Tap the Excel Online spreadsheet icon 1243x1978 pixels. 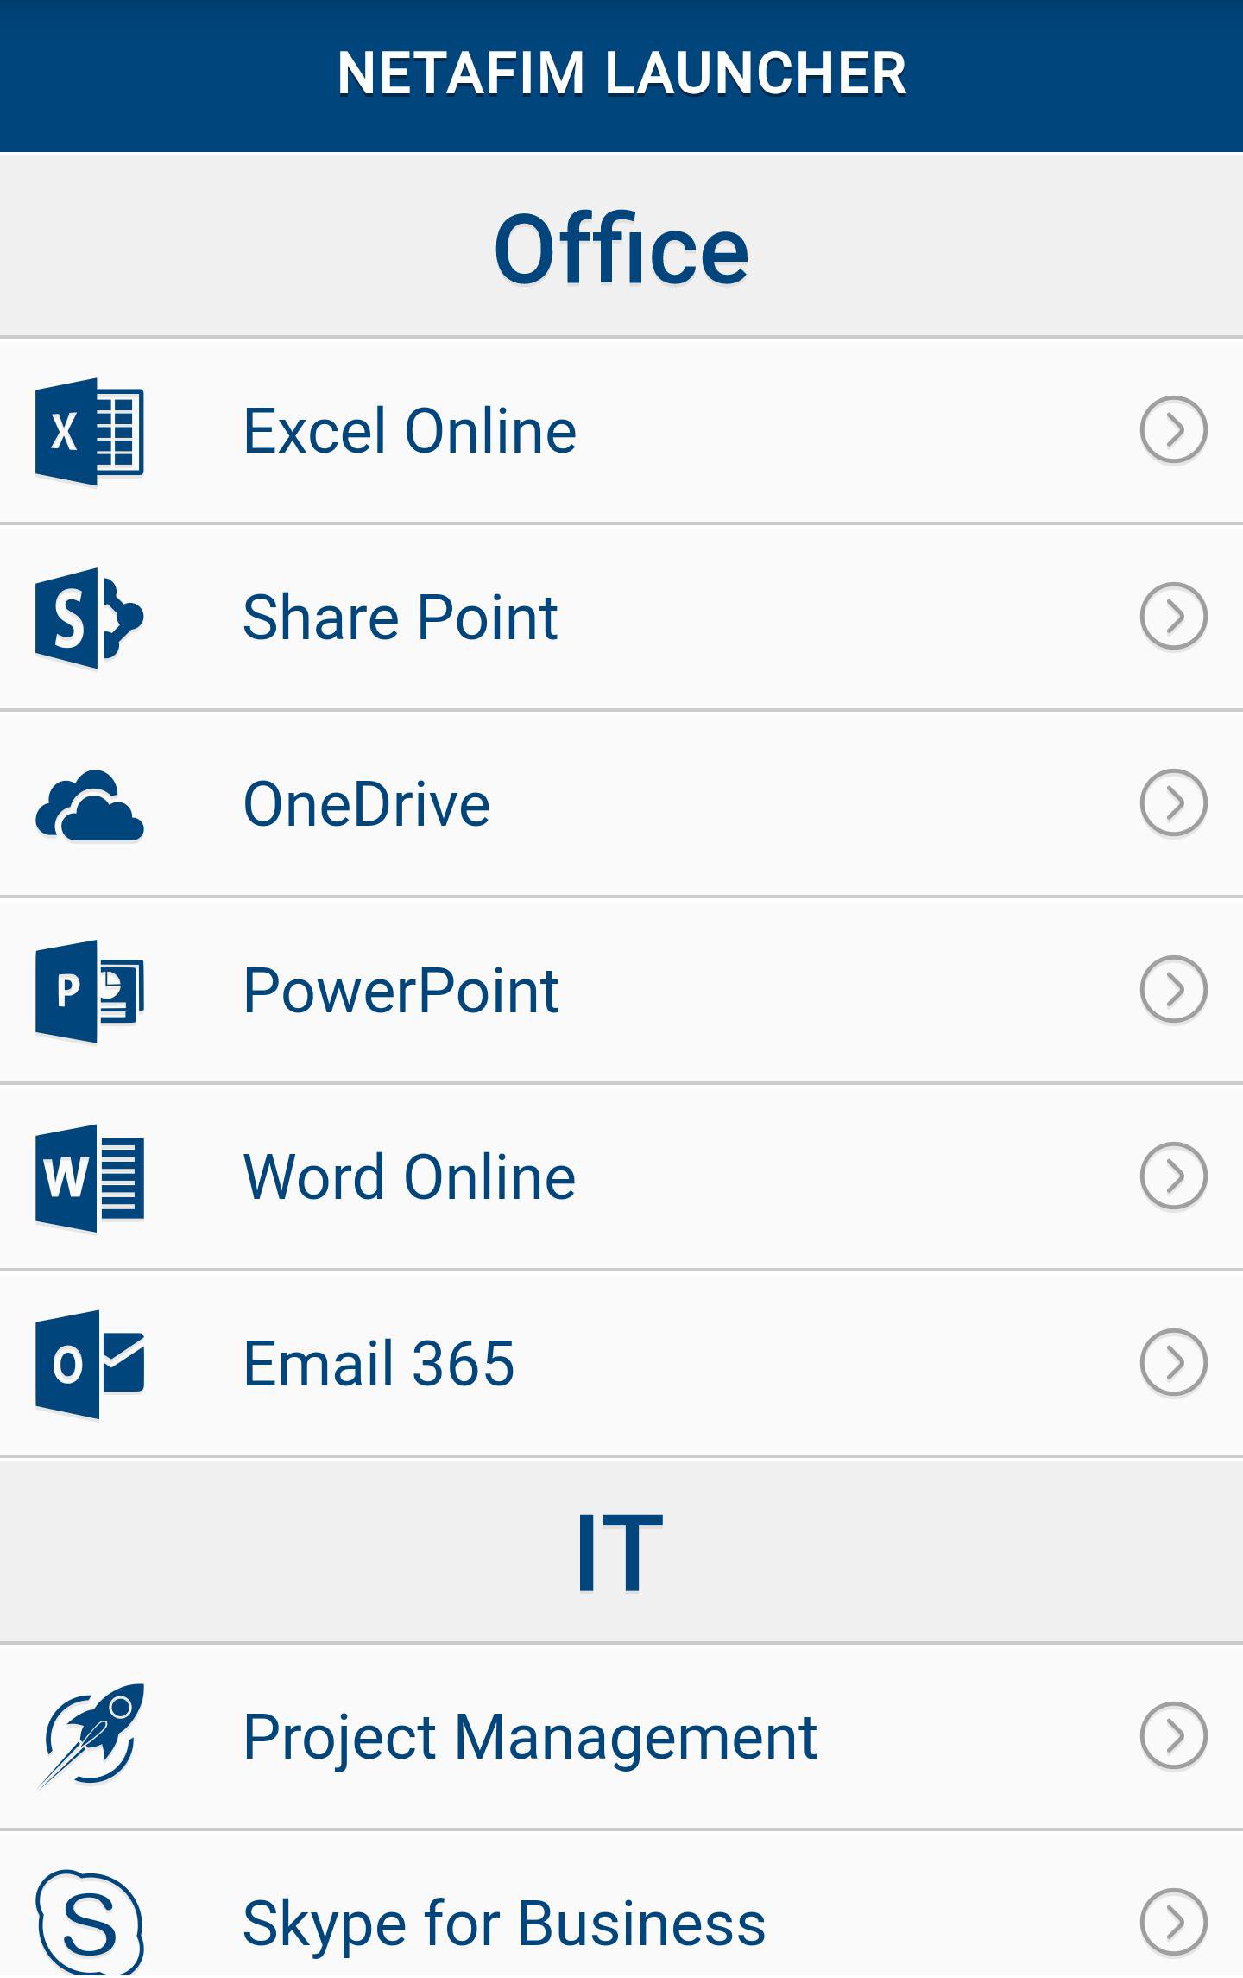[90, 431]
